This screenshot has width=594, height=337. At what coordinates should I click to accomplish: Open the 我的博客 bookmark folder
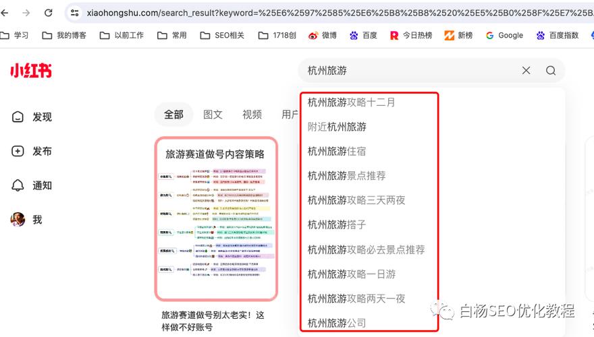(64, 35)
